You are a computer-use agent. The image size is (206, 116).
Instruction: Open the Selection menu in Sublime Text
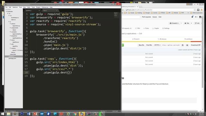15,7
